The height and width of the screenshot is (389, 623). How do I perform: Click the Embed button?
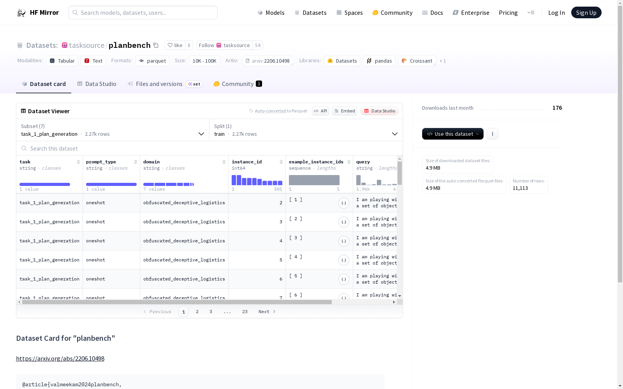(x=345, y=111)
